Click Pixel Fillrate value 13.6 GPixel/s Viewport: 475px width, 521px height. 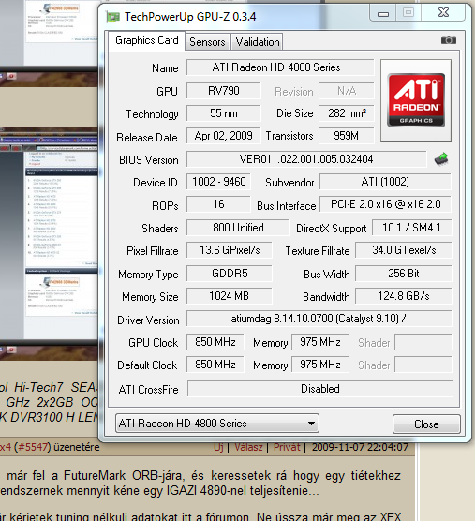click(x=230, y=250)
